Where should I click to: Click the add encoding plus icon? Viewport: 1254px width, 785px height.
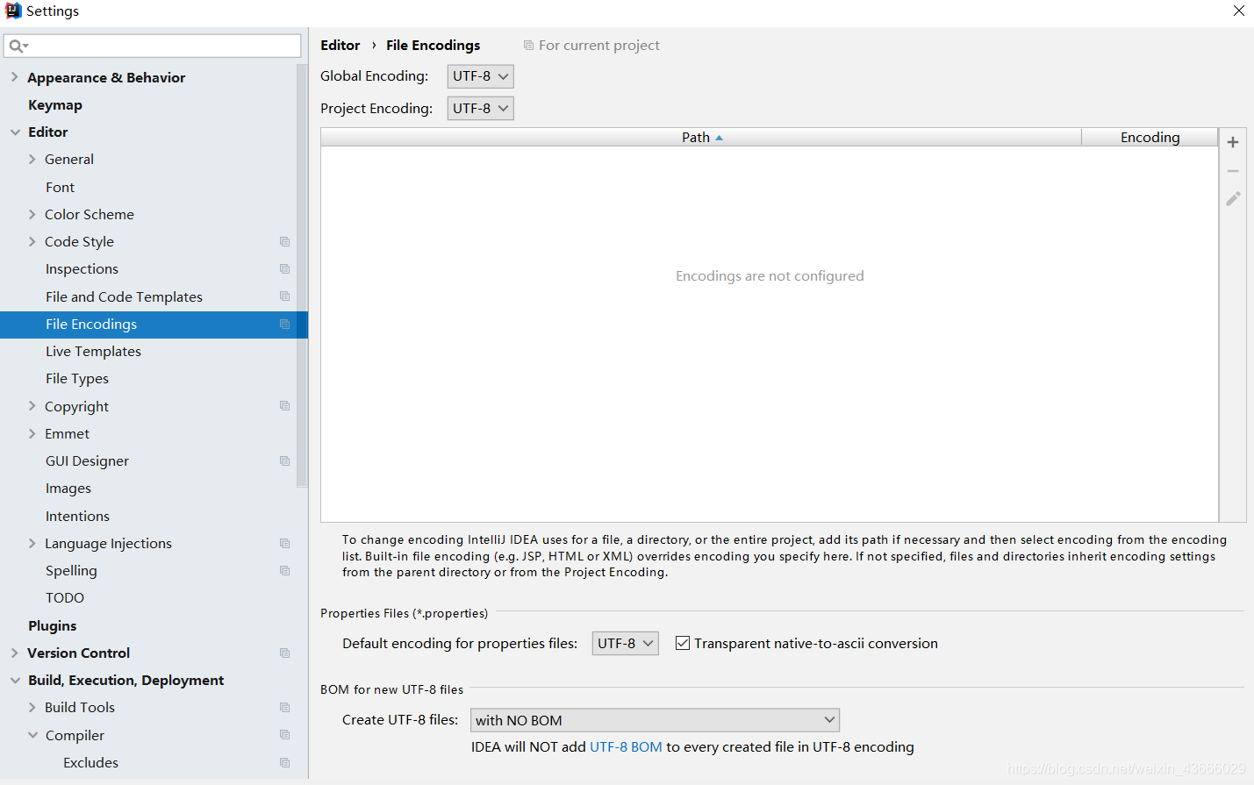tap(1232, 142)
